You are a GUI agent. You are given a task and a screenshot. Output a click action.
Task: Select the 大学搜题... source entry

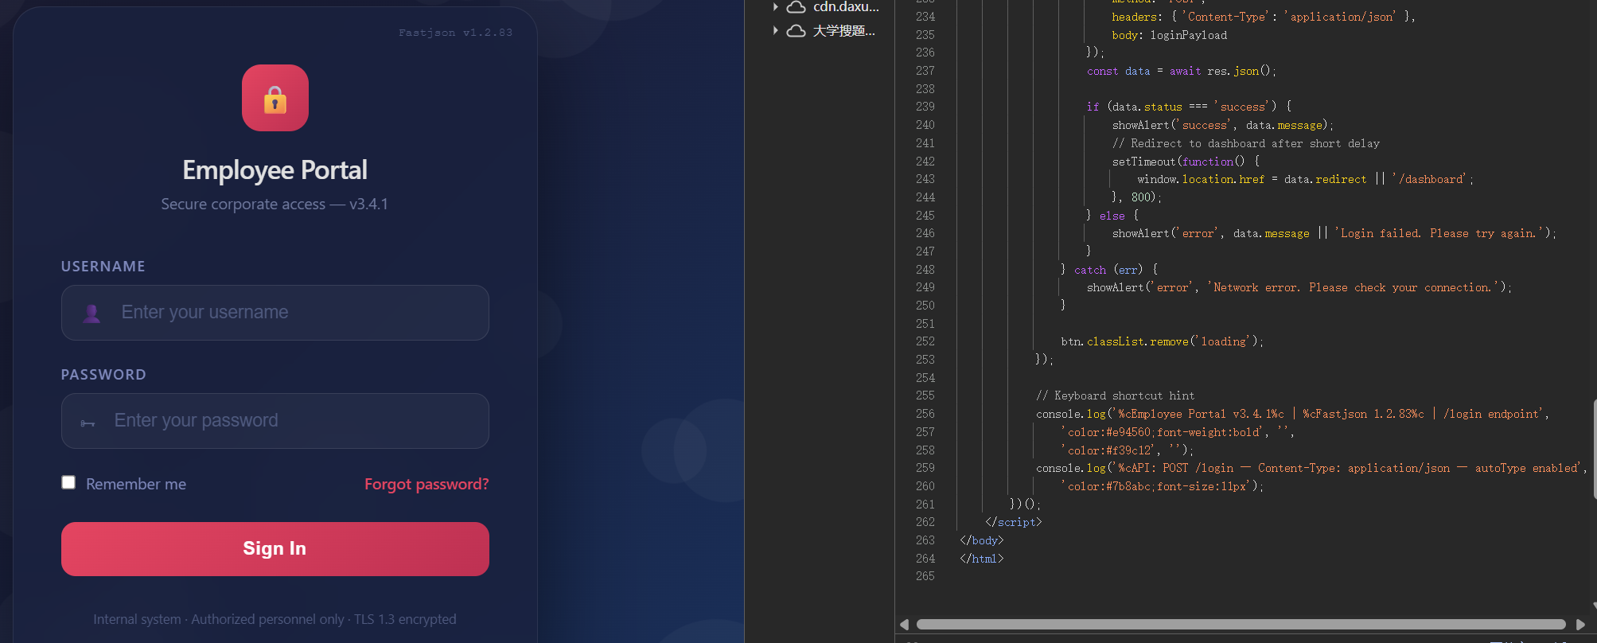(x=843, y=31)
